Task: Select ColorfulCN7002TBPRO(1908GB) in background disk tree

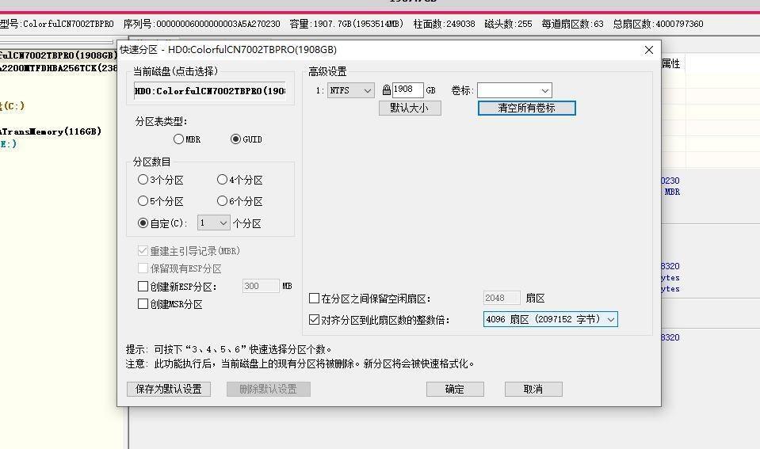Action: pyautogui.click(x=58, y=55)
